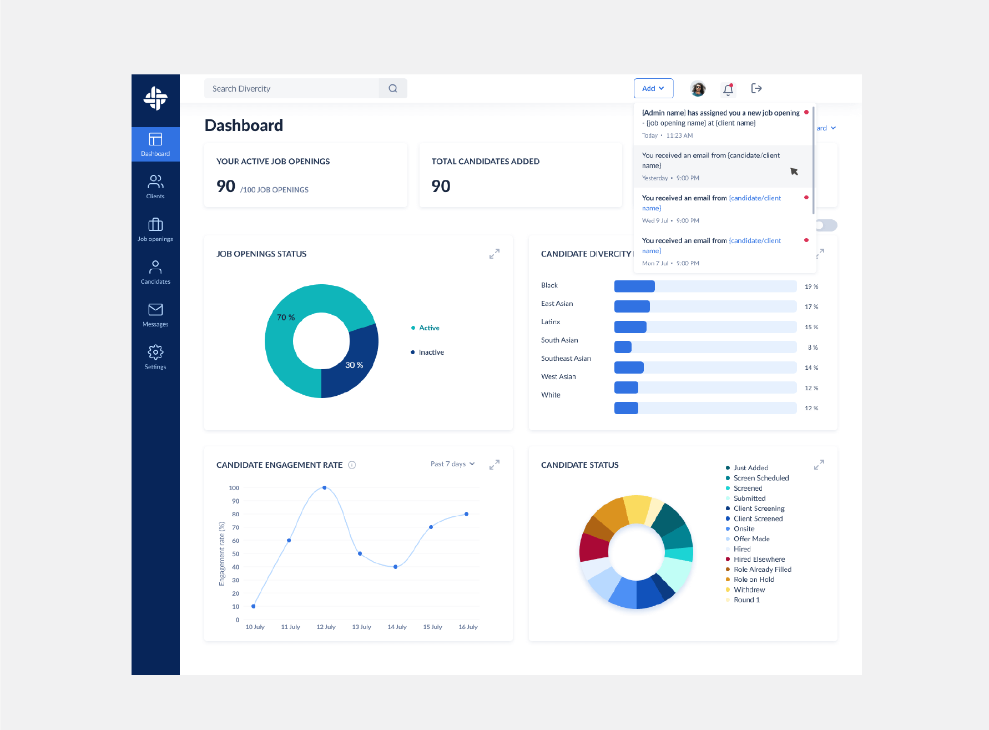Click the Screen Scheduled legend entry
The width and height of the screenshot is (989, 730).
758,478
